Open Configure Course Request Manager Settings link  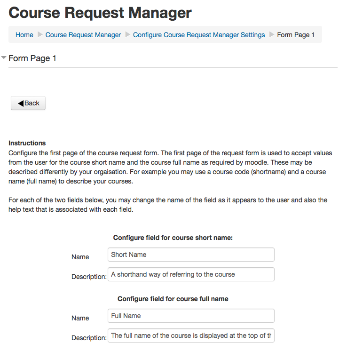click(199, 35)
